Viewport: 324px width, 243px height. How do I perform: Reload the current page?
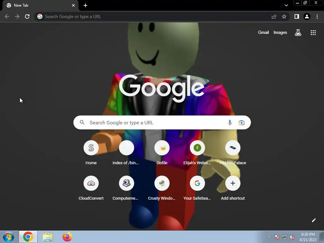27,16
